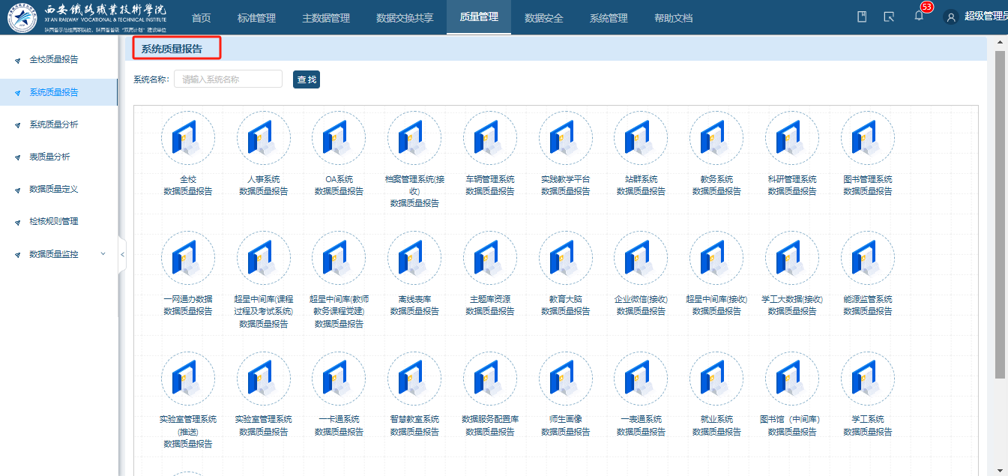The width and height of the screenshot is (1008, 476).
Task: Click the 教务系统 report icon
Action: click(x=716, y=139)
